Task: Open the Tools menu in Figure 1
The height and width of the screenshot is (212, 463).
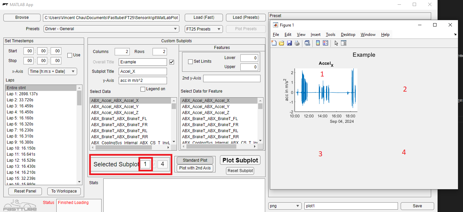Action: tap(330, 35)
